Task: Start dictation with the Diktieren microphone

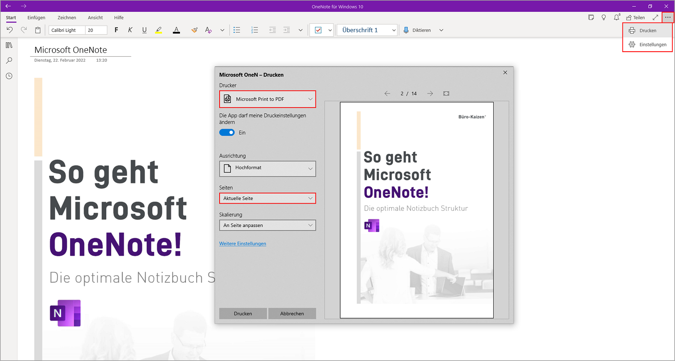Action: pyautogui.click(x=417, y=30)
